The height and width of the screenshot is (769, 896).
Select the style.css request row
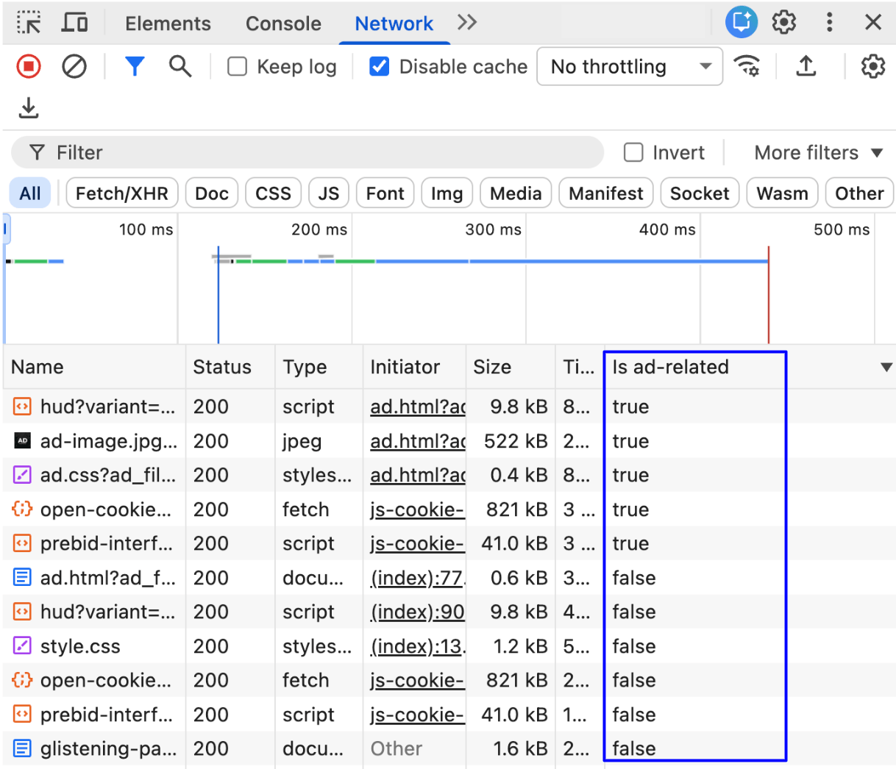449,646
